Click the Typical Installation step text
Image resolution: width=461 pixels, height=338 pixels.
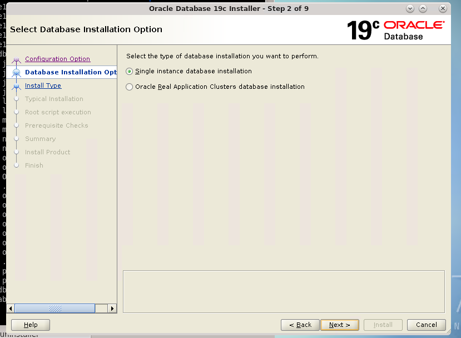click(x=54, y=99)
